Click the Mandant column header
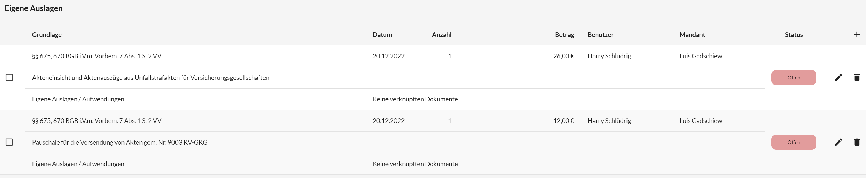Viewport: 866px width, 178px height. [692, 34]
